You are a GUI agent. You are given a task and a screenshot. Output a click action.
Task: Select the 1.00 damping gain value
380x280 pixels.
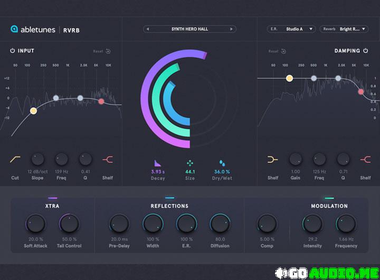coord(296,172)
